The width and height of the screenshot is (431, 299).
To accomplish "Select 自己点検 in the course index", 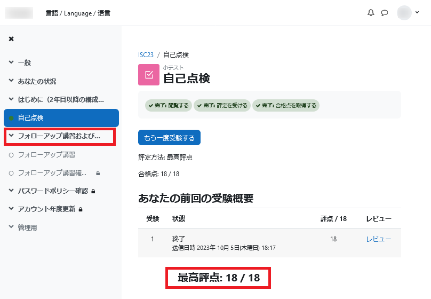I will point(61,117).
